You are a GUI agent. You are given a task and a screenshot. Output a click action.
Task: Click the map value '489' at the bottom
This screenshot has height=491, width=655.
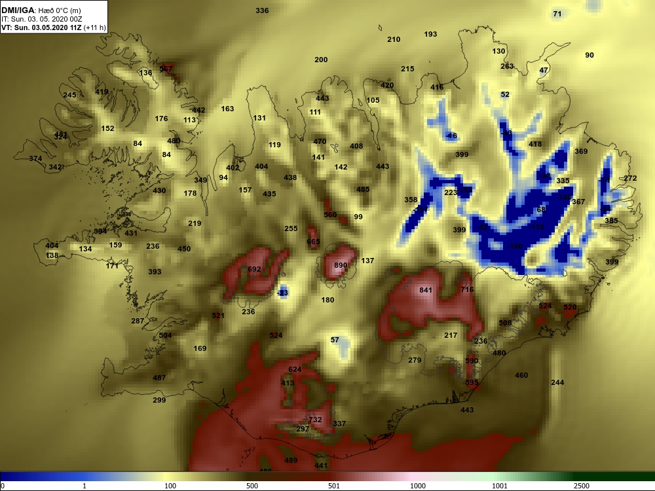[291, 460]
